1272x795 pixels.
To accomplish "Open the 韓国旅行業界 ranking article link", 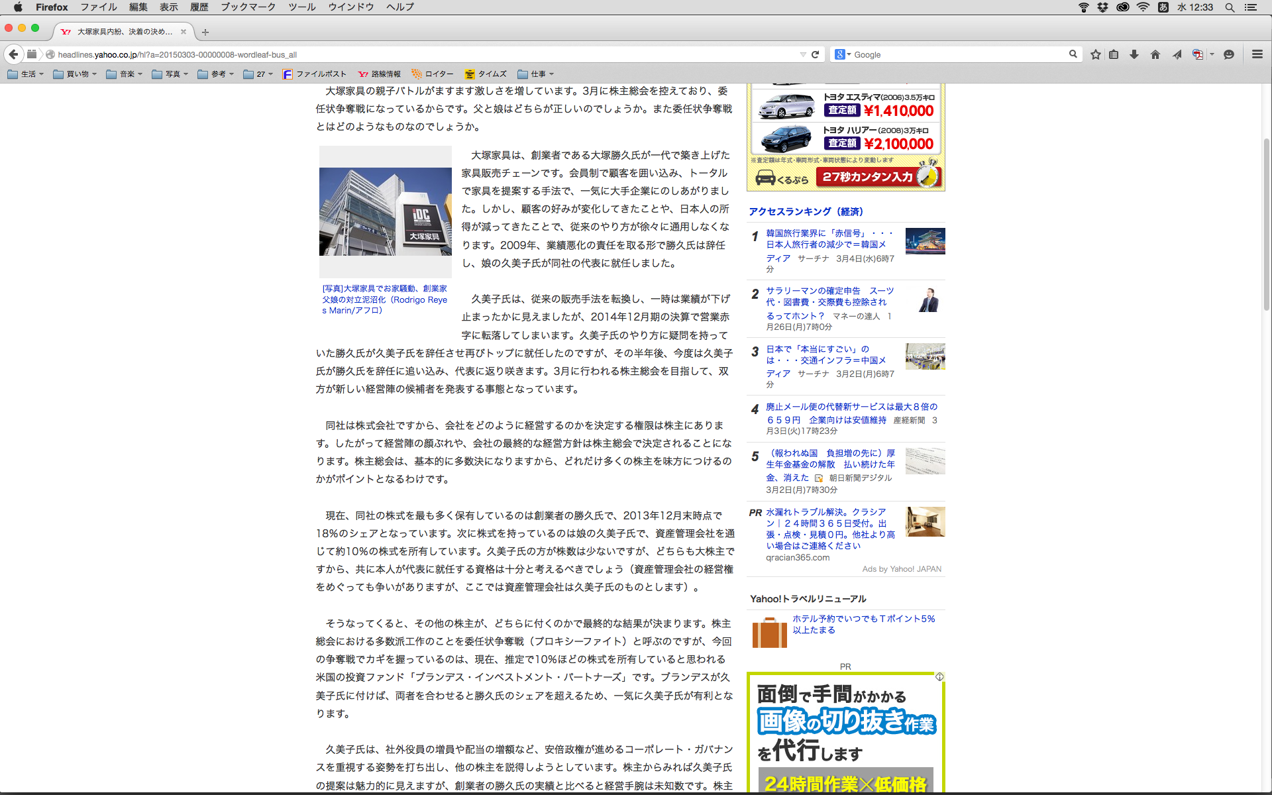I will tap(828, 239).
